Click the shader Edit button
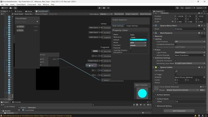Screen dimensions: 208x117 [202, 90]
